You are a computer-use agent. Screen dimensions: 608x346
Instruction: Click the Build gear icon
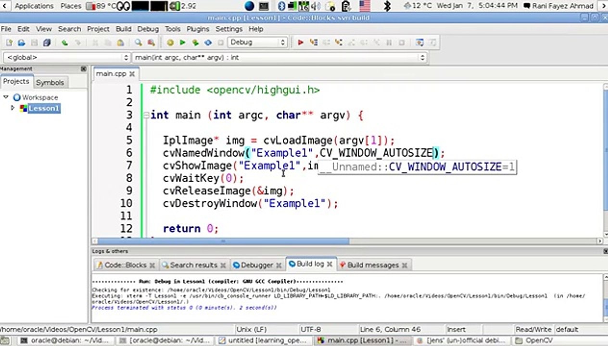coord(170,43)
